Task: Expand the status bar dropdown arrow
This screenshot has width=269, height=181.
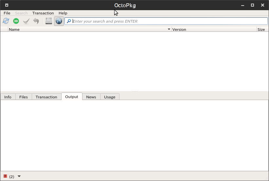Action: pyautogui.click(x=19, y=176)
